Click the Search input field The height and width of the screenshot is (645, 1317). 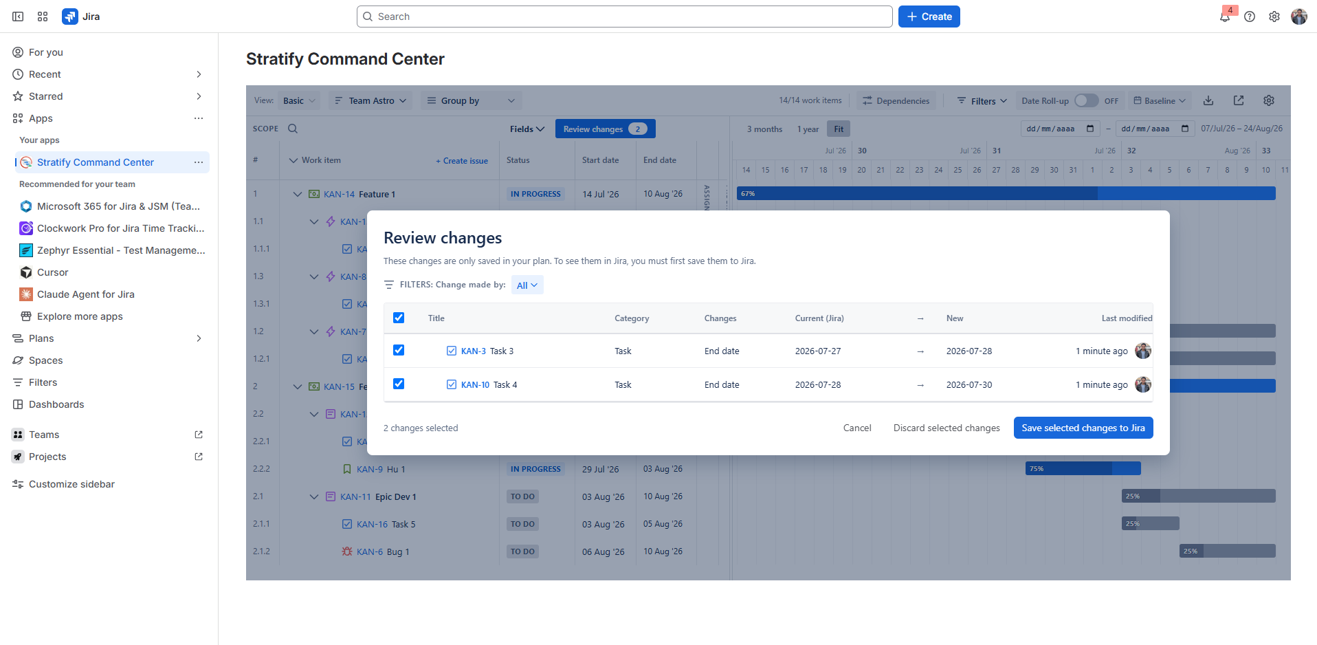click(x=624, y=17)
